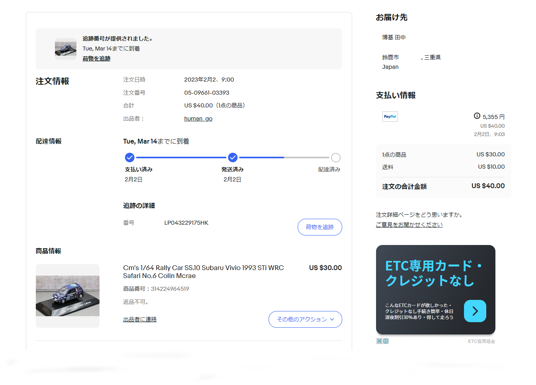
Task: Click the AdChoices info icon under the ad
Action: pos(386,341)
